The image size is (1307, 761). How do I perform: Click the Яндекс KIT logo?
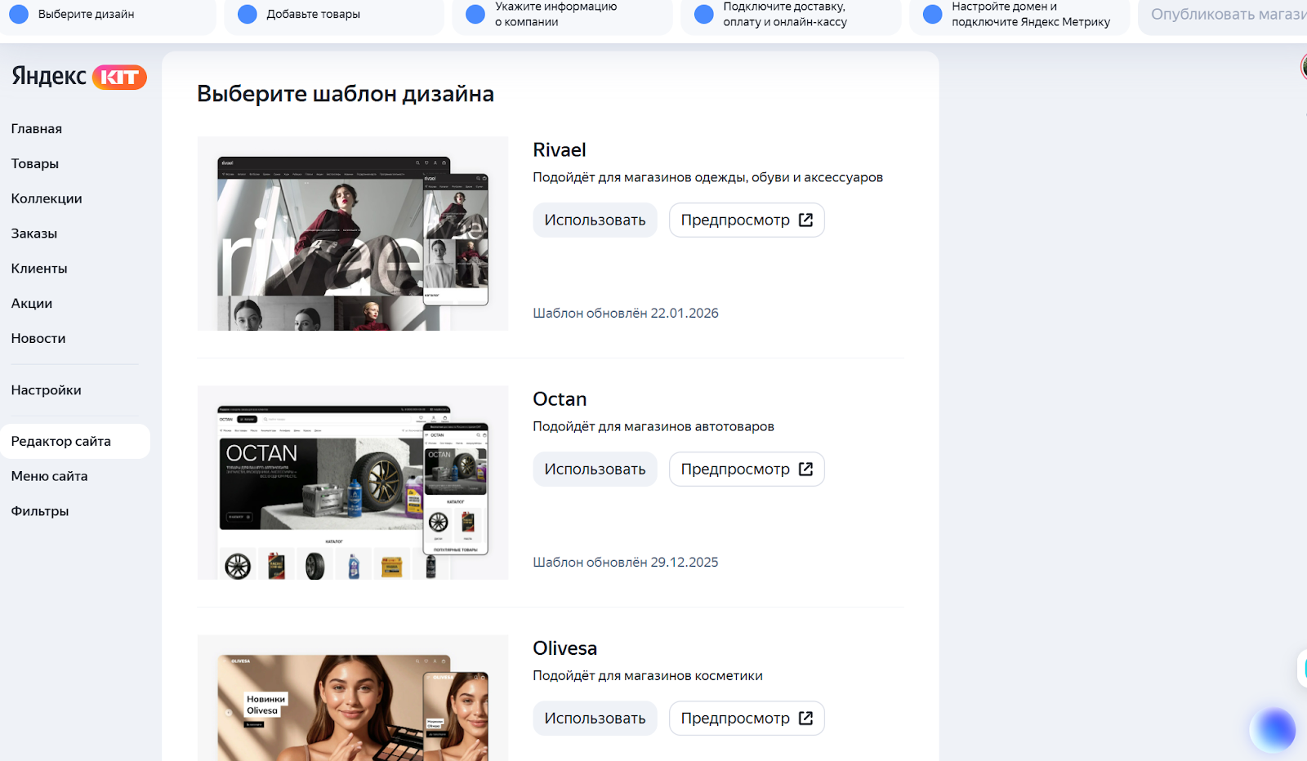tap(78, 77)
